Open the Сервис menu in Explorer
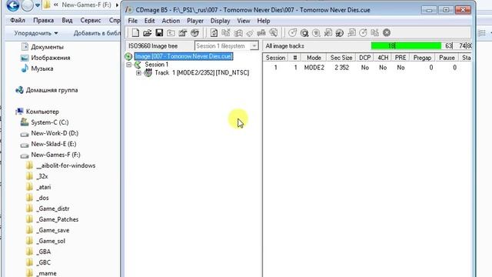492x277 pixels. (x=91, y=20)
